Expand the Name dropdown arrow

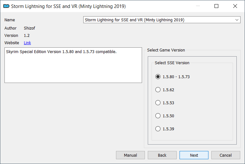(x=237, y=20)
